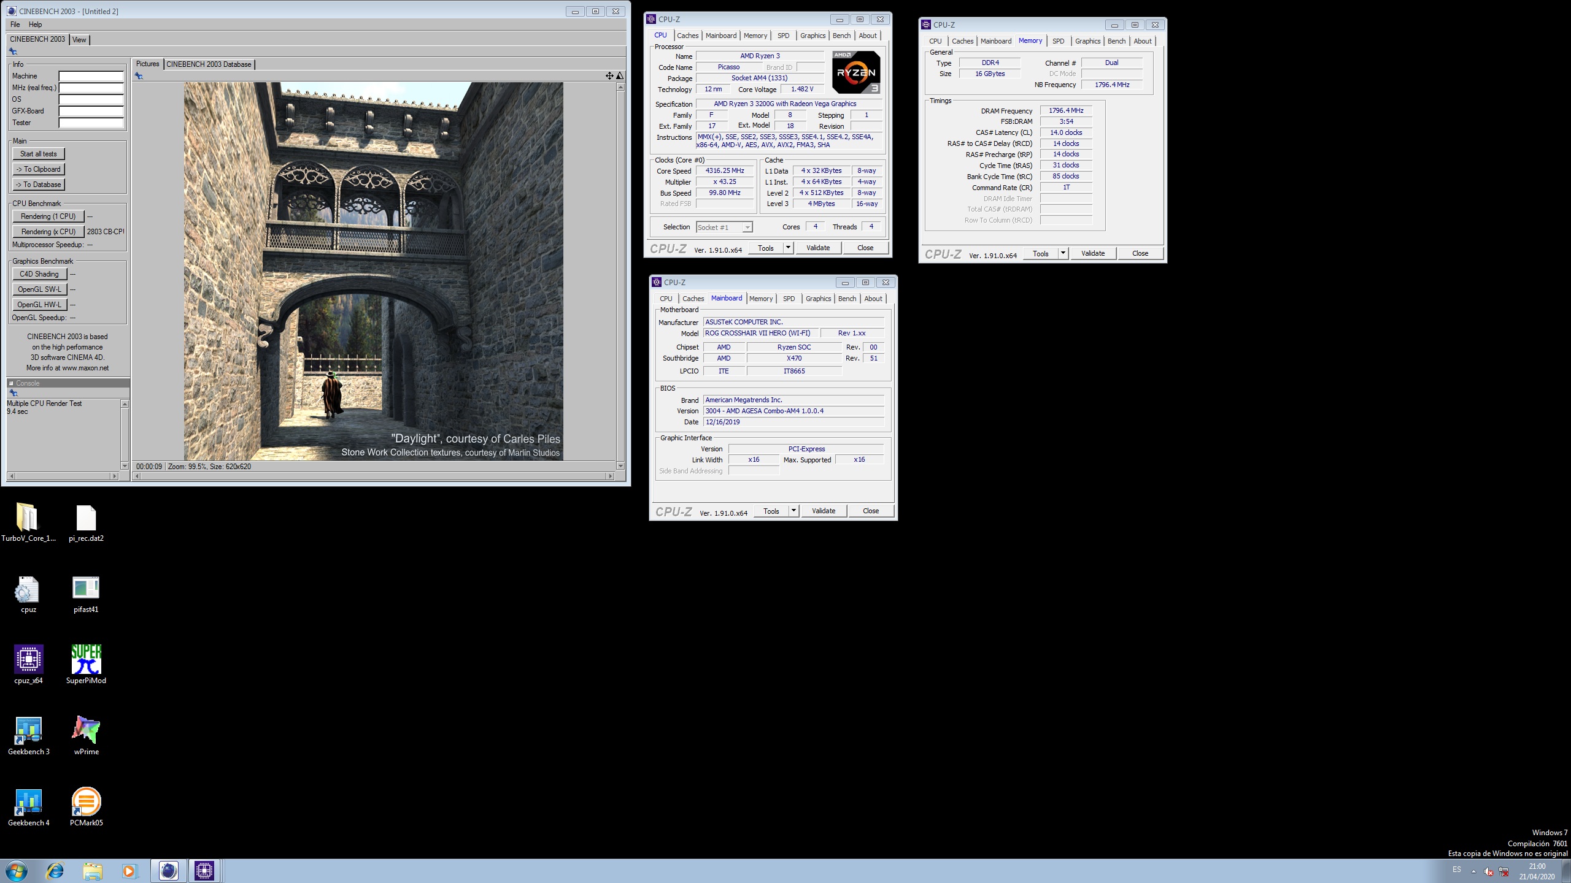Click the ES language indicator in taskbar
Viewport: 1571px width, 883px height.
[1457, 870]
